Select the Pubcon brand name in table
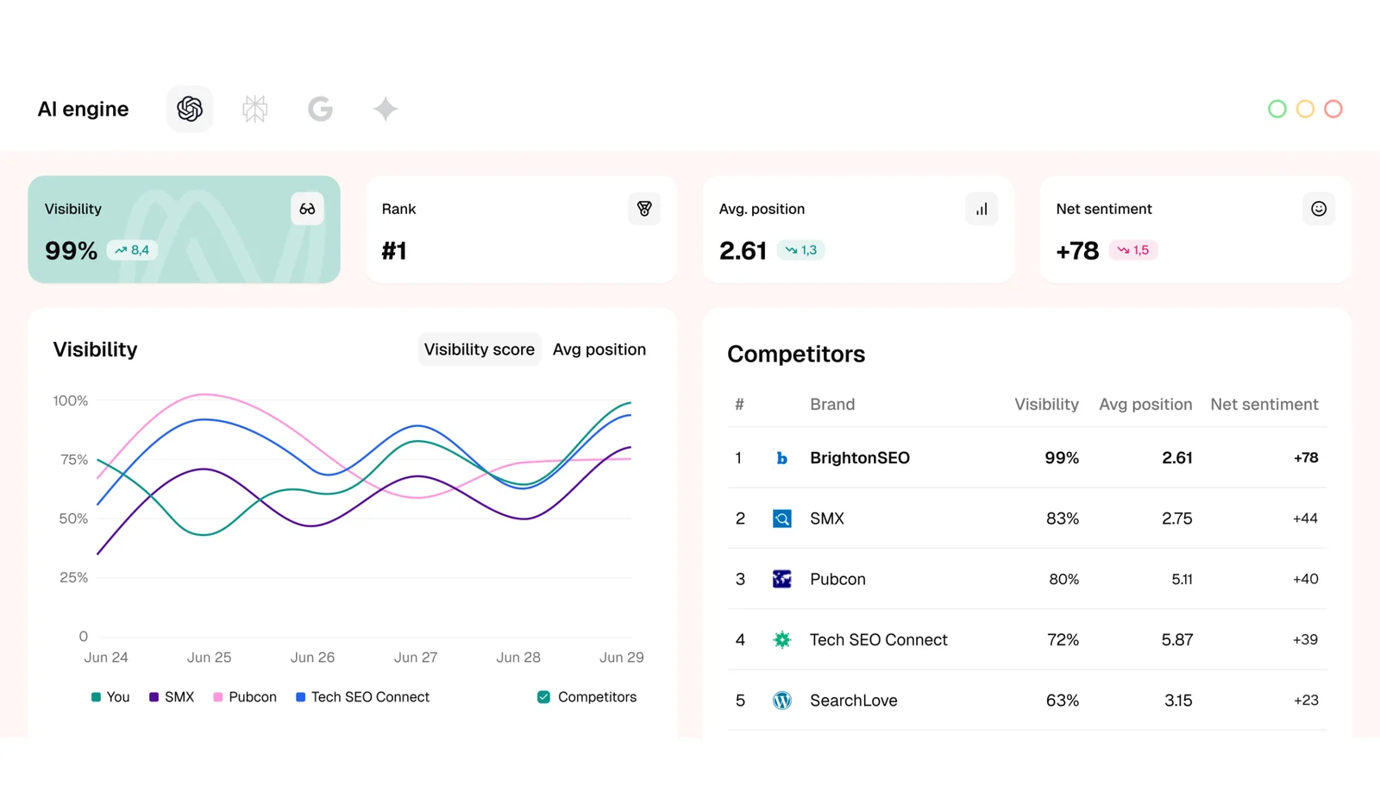Image resolution: width=1380 pixels, height=805 pixels. 837,579
